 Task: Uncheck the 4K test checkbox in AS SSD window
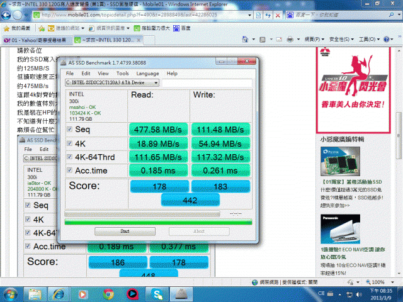coord(69,143)
